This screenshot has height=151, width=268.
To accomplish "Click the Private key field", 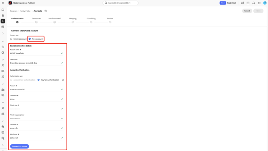I will click(36, 109).
